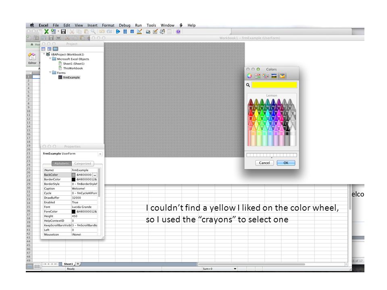387x290 pixels.
Task: Select Image Palettes mode in Colors dialog
Action: point(274,76)
